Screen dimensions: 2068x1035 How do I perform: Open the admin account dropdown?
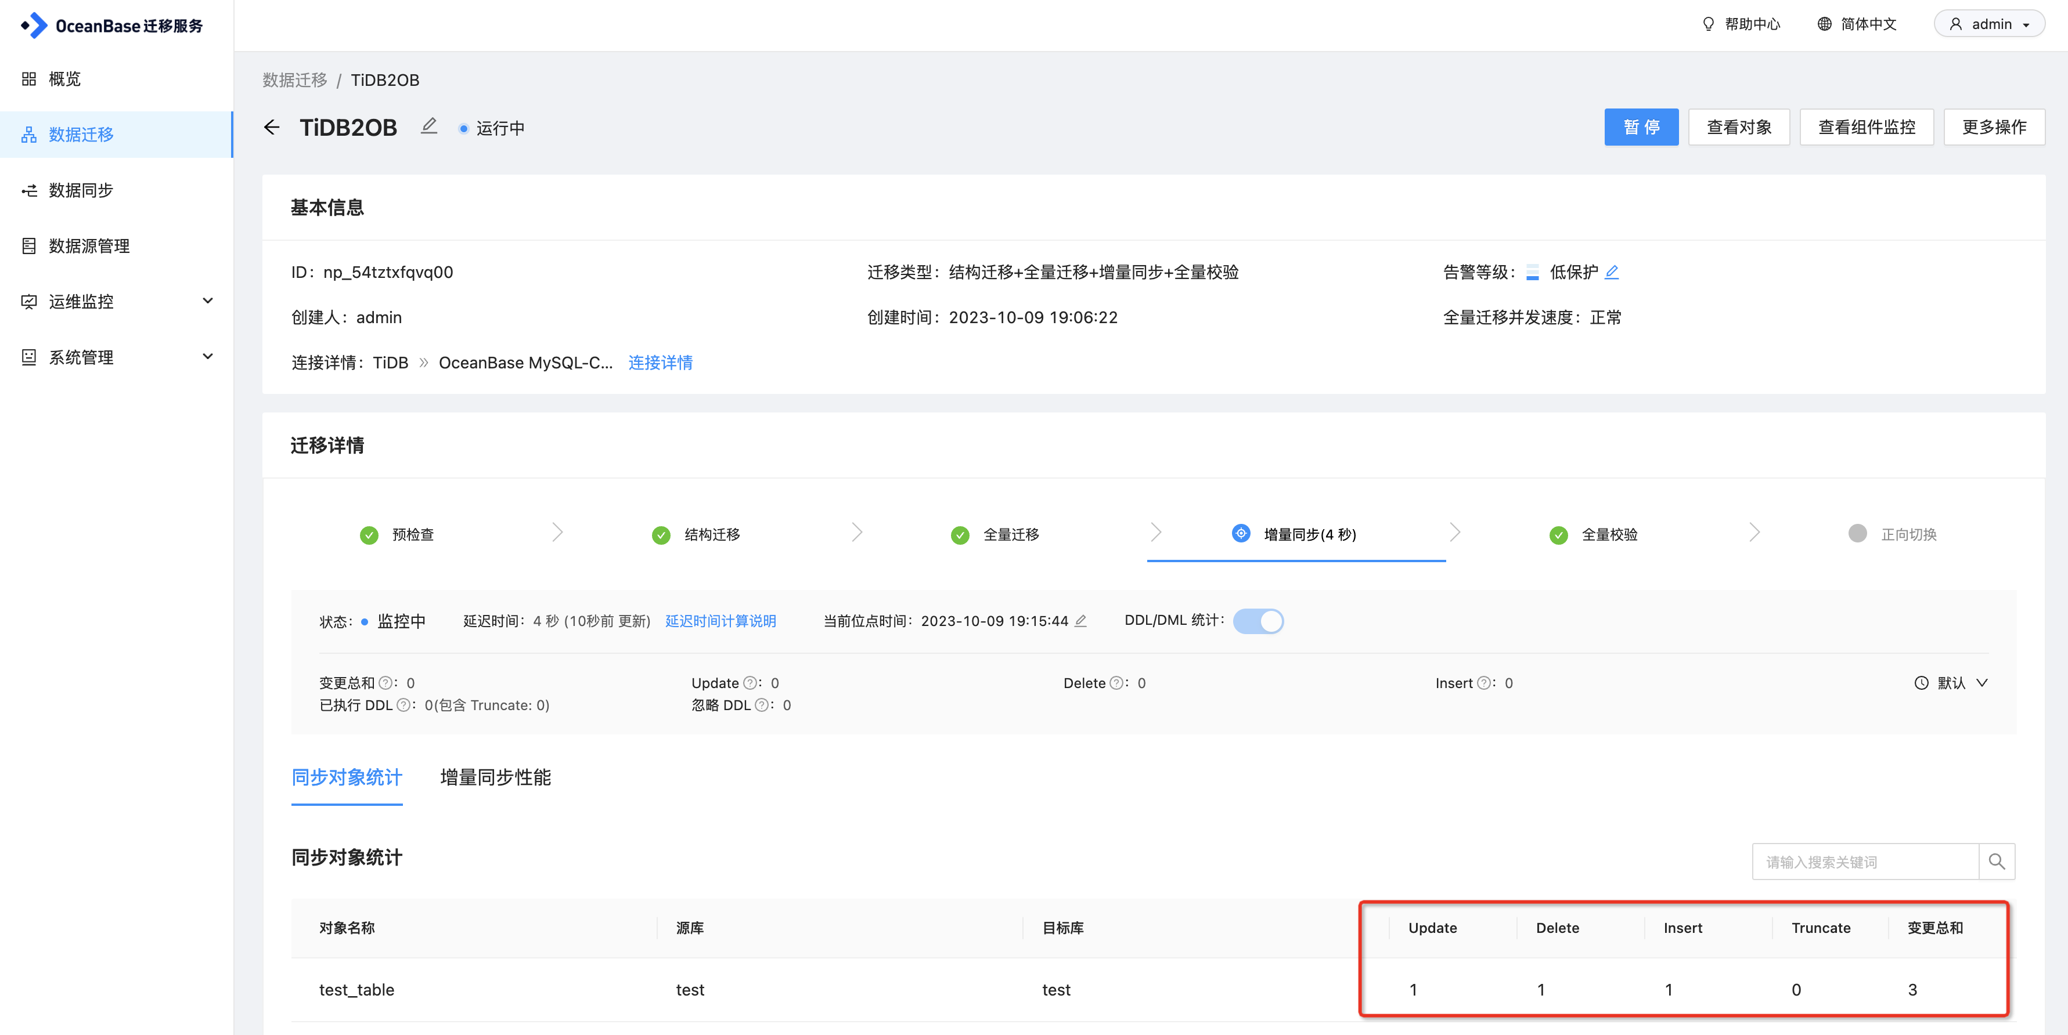pos(1989,24)
